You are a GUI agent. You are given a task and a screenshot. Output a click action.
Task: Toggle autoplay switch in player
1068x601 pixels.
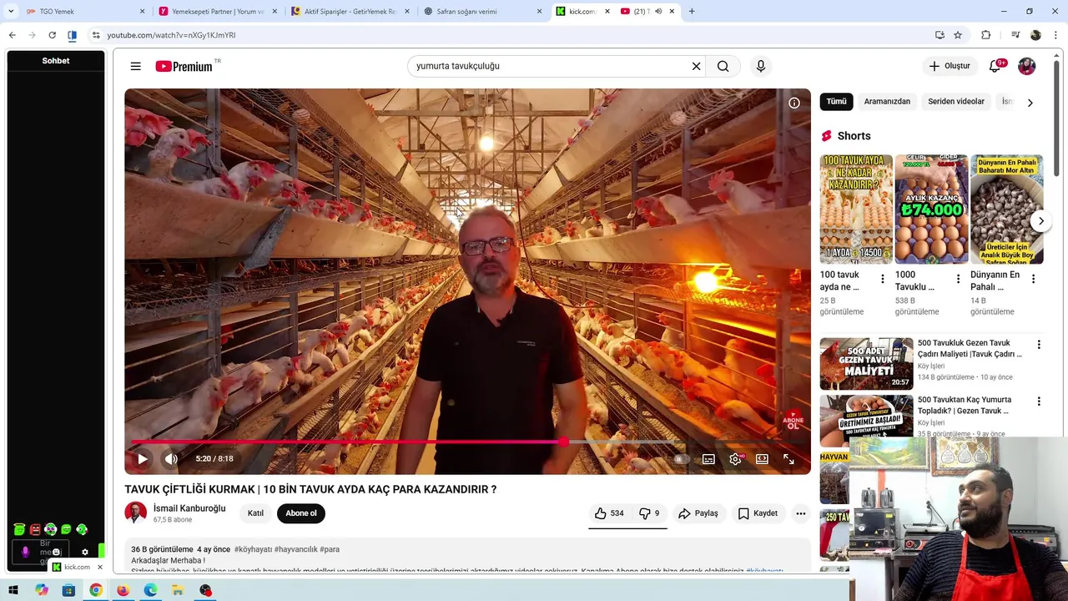pos(680,459)
